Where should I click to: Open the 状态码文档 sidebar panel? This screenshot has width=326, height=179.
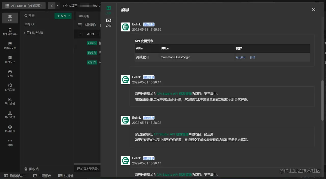10,46
